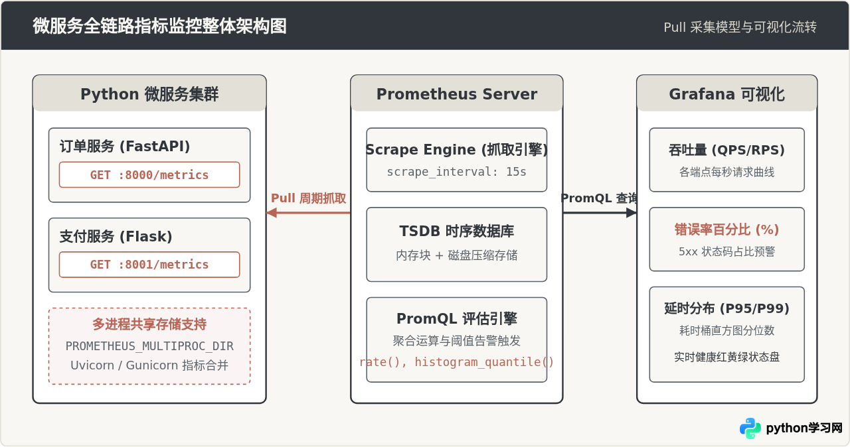Click 'rate(), histogram_quantile()' code text

coord(457,362)
